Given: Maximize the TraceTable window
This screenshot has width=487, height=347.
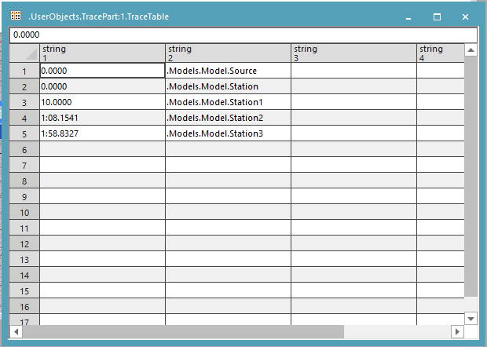Looking at the screenshot, I should (438, 16).
